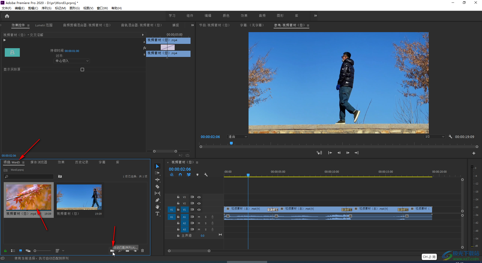Screen dimensions: 482x263
Task: Toggle V3 track visibility eye
Action: tap(199, 197)
